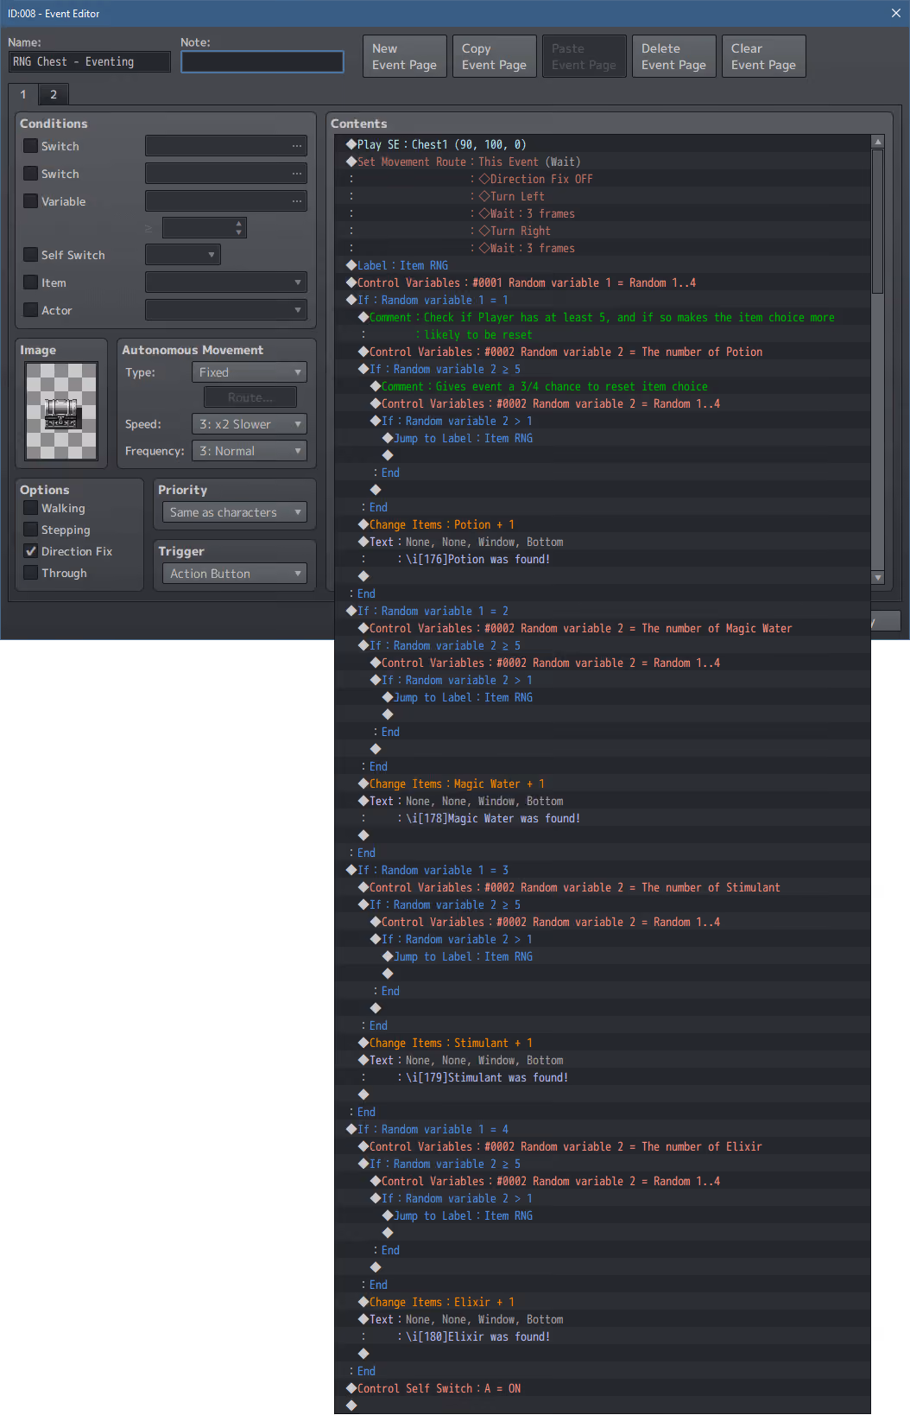This screenshot has width=910, height=1415.
Task: Open the Item condition dropdown
Action: [226, 282]
